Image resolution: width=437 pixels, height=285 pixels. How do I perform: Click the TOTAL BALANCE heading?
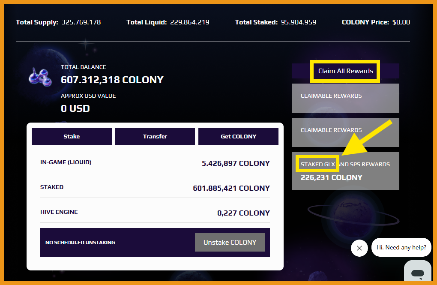84,67
